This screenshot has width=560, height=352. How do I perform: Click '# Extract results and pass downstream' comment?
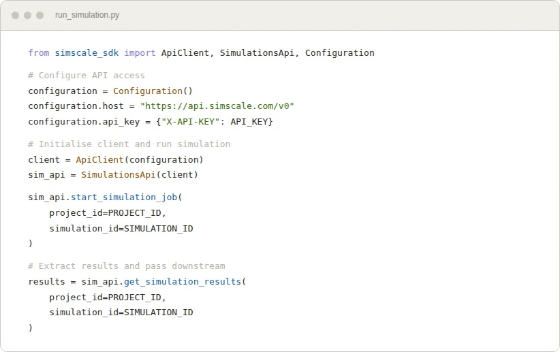pos(127,266)
